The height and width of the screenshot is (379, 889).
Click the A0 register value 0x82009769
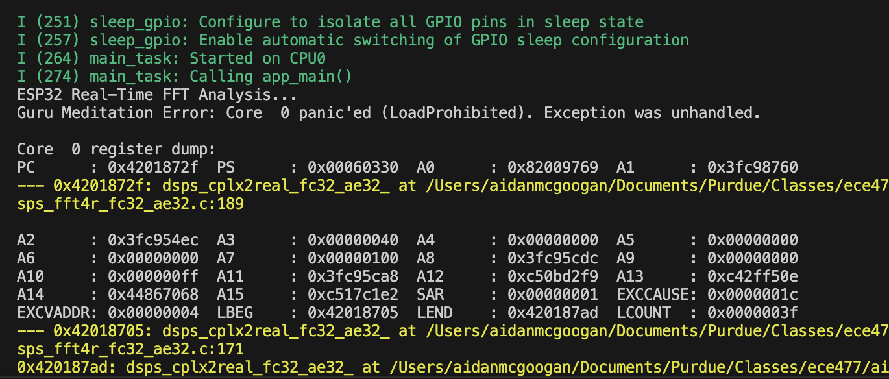click(x=553, y=167)
